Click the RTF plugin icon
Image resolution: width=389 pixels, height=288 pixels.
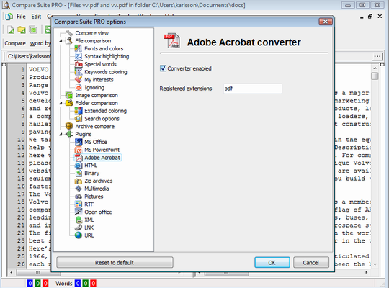(79, 204)
